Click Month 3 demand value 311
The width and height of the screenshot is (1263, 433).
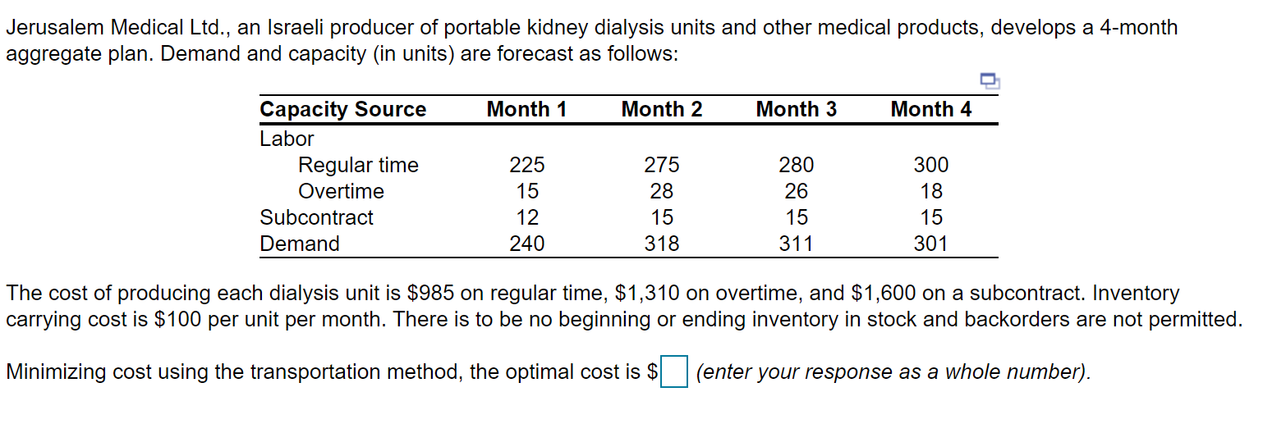click(x=797, y=244)
